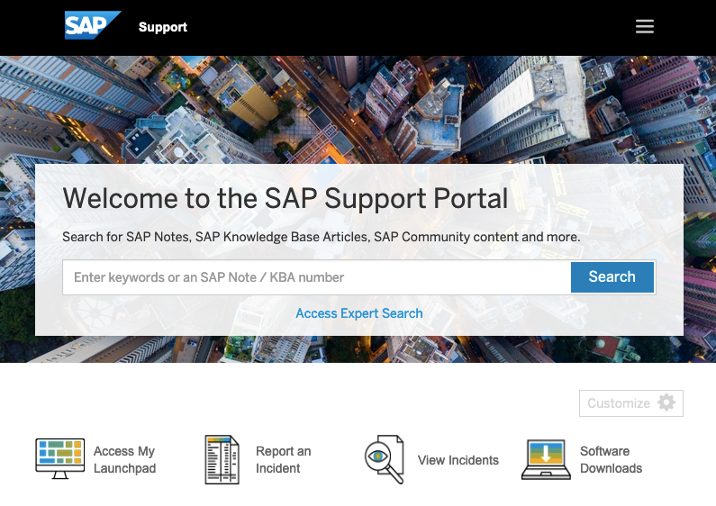This screenshot has height=506, width=716.
Task: Click the Welcome to the SAP Support Portal heading
Action: coord(285,198)
